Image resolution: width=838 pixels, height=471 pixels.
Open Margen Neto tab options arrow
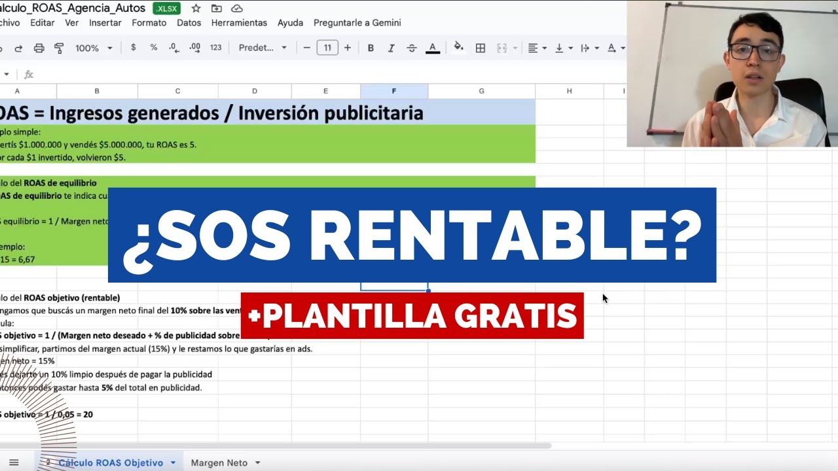point(257,462)
